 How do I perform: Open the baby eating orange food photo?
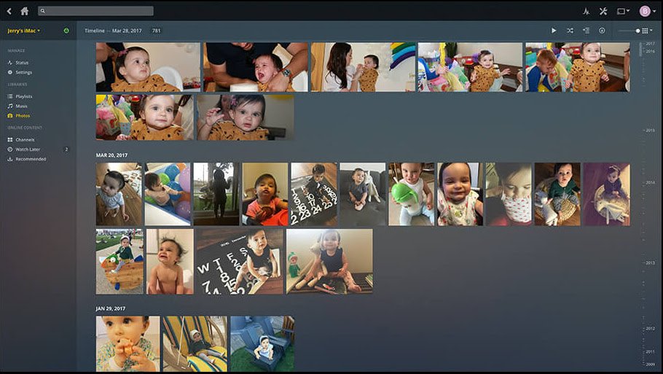[x=128, y=343]
